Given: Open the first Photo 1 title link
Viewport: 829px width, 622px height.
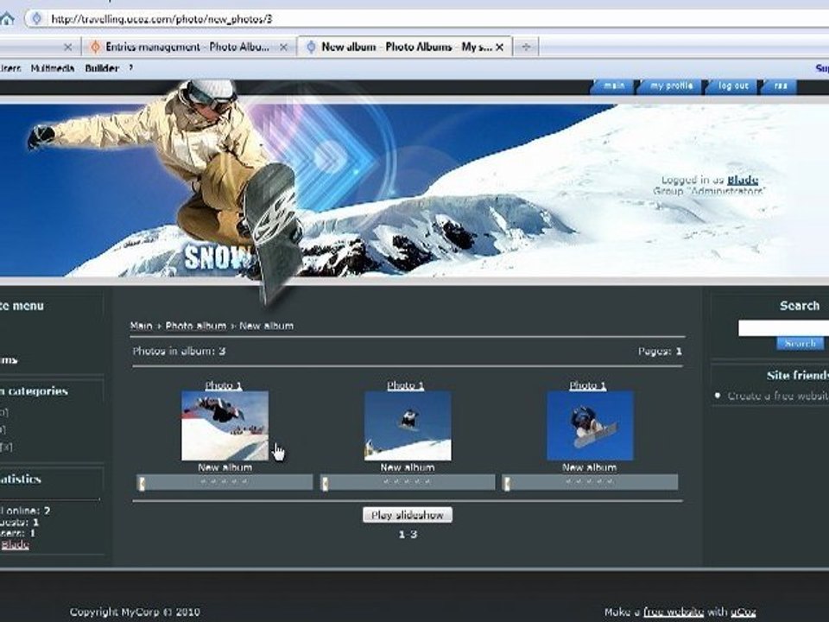Looking at the screenshot, I should pos(223,385).
